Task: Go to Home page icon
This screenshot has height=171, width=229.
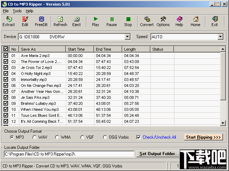Action: coord(196,21)
